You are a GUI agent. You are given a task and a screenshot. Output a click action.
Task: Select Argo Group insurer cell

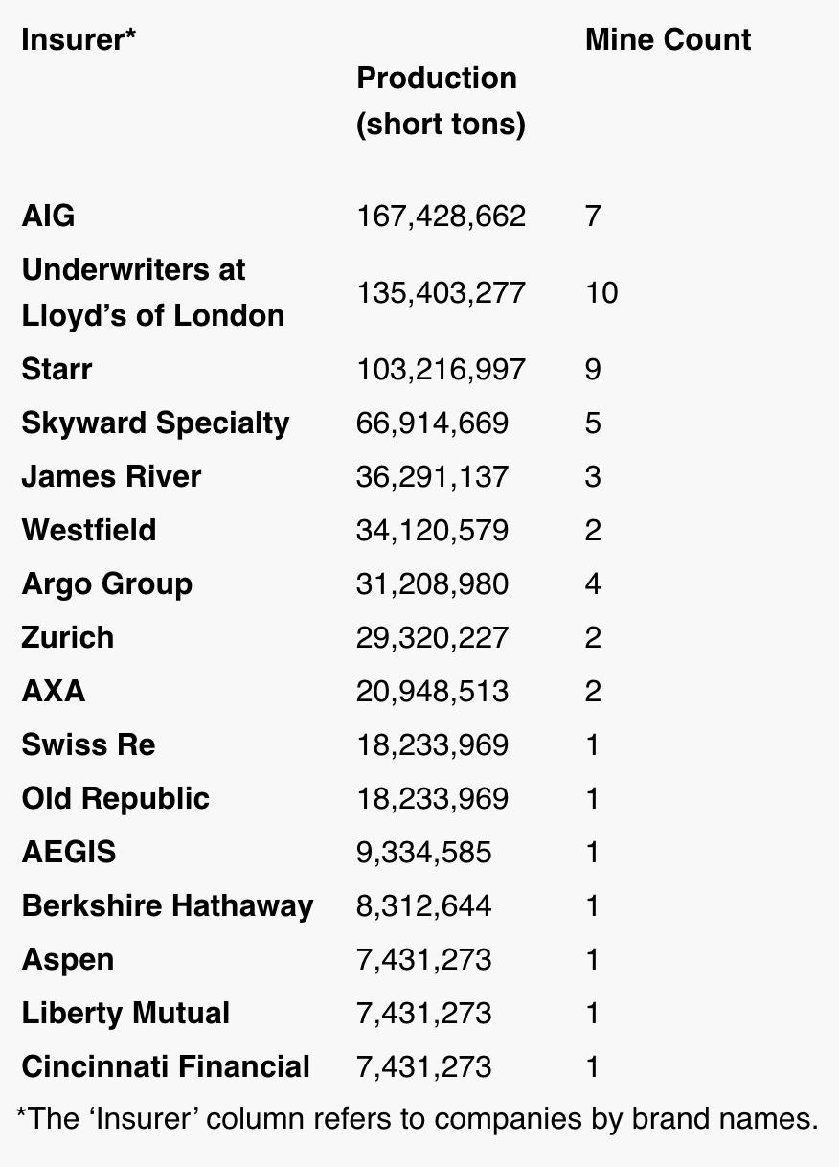pyautogui.click(x=106, y=583)
